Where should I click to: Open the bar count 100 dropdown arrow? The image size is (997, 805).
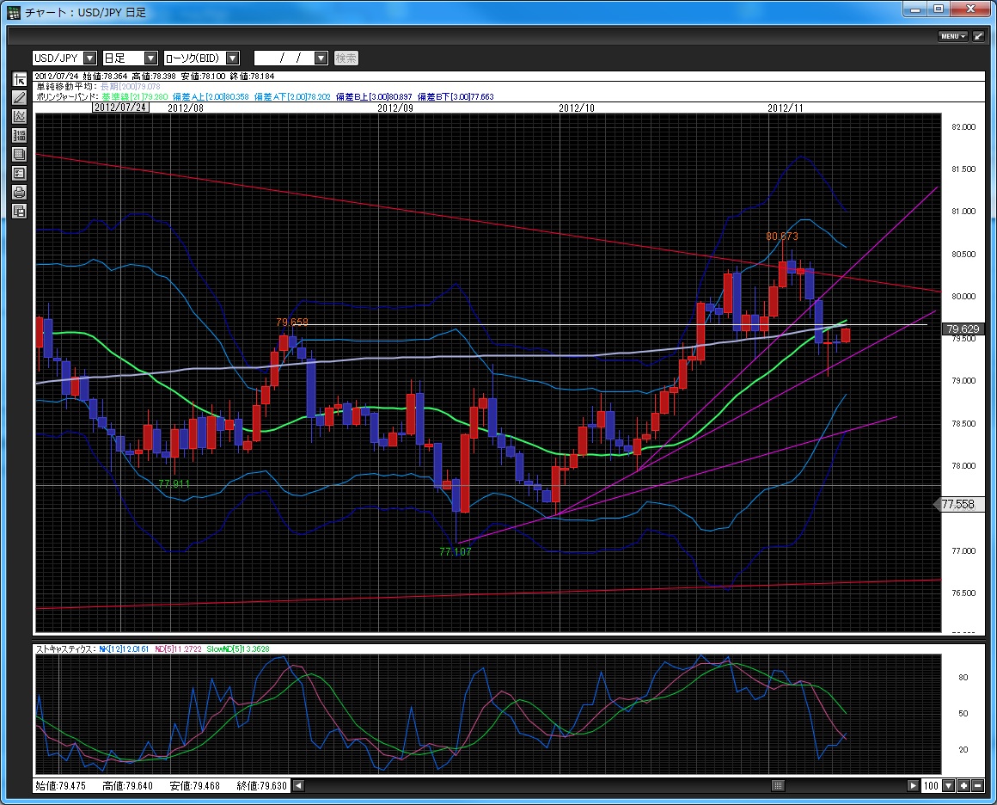click(948, 786)
